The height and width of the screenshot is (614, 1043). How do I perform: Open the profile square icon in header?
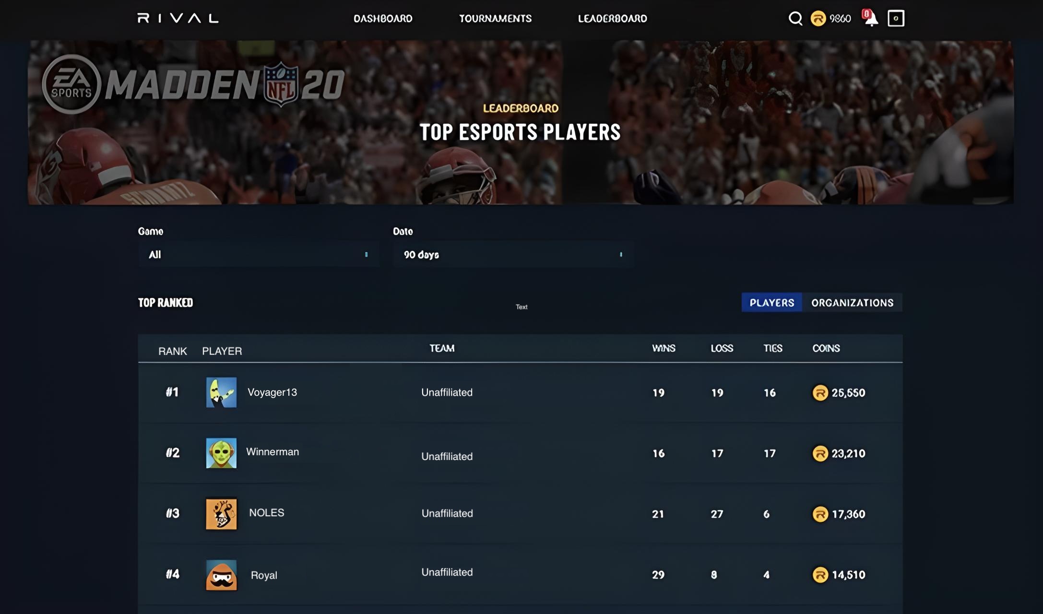click(896, 18)
